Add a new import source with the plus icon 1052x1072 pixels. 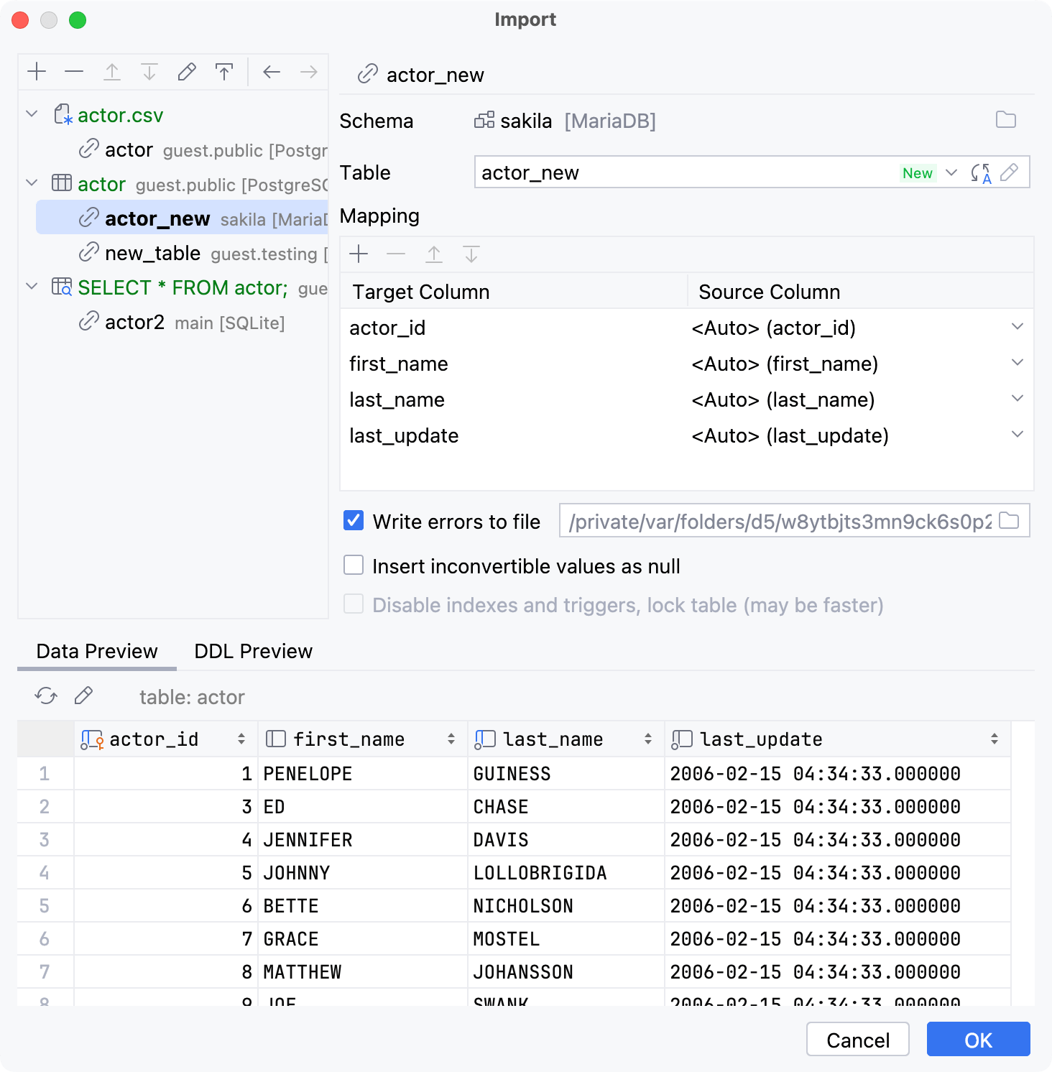coord(37,71)
